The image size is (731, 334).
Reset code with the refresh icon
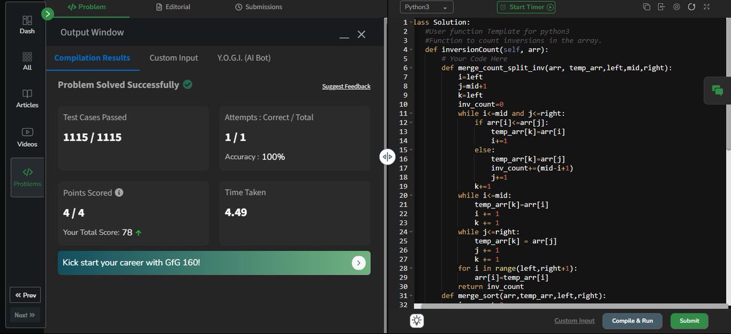pos(691,7)
